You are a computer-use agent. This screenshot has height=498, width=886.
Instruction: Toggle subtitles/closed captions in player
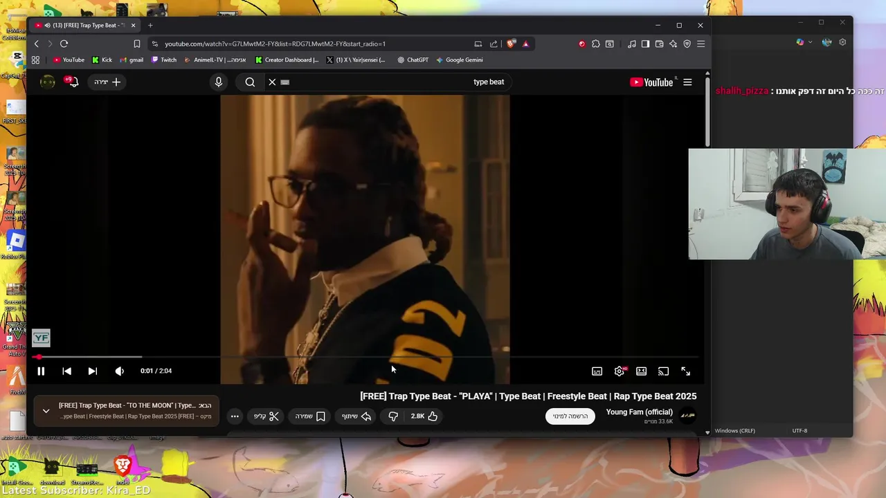coord(597,371)
